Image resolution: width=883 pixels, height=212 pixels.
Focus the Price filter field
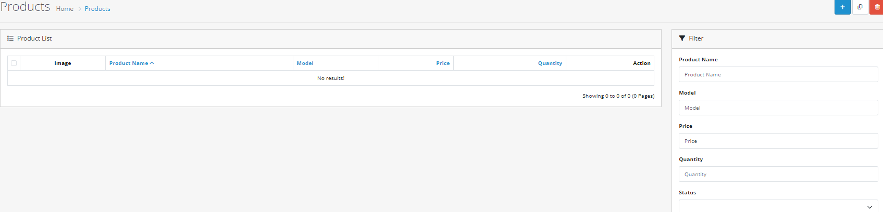778,141
